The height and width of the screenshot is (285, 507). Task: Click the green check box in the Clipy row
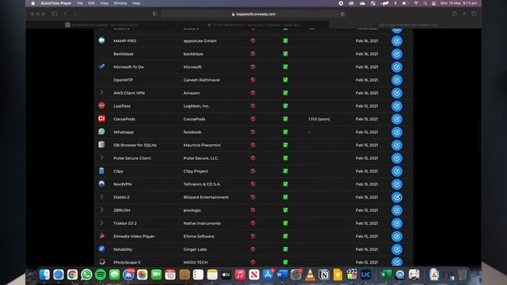pyautogui.click(x=285, y=171)
